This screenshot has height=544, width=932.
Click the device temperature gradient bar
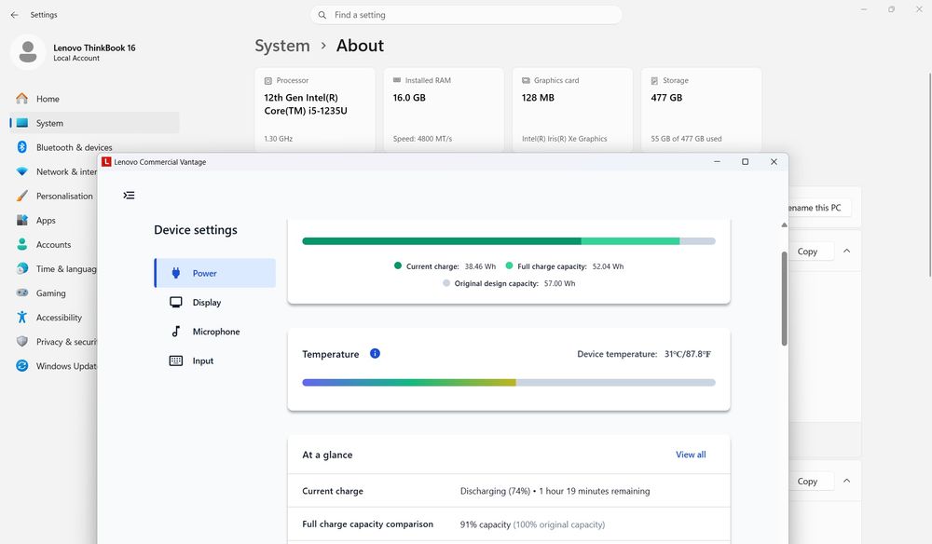coord(509,383)
